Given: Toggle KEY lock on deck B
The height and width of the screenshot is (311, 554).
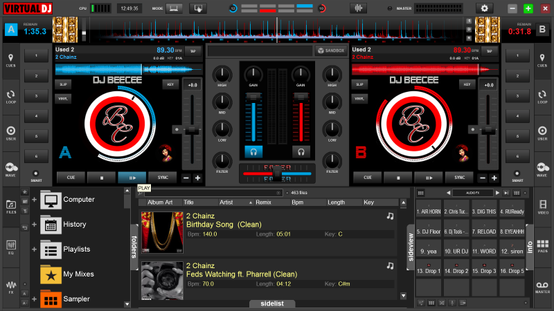Looking at the screenshot, I should (x=467, y=84).
